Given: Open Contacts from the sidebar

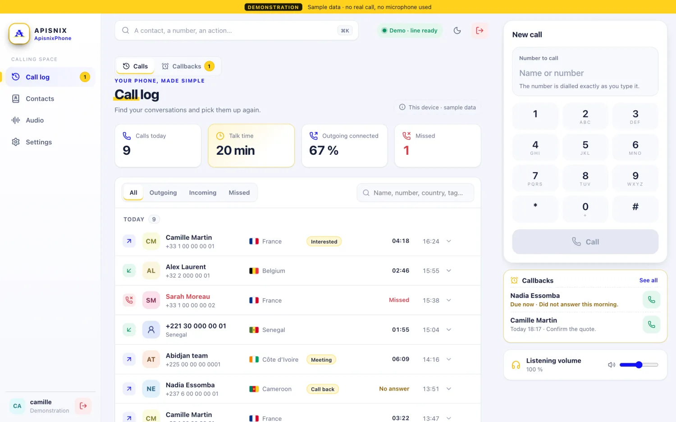Looking at the screenshot, I should click(x=50, y=99).
